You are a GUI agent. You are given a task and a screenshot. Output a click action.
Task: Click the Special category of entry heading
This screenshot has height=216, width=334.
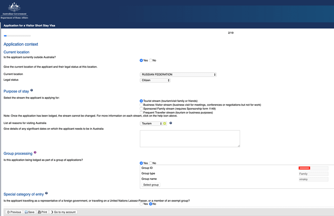[24, 194]
